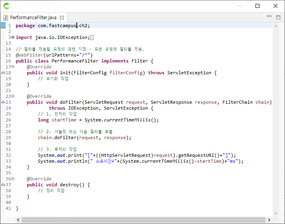Click line number 41 in the gutter
Screen dimensions: 285x224
[x=8, y=208]
